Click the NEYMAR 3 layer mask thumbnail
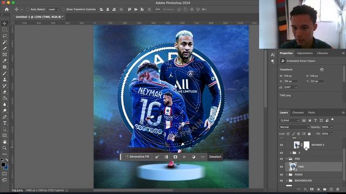This screenshot has width=346, height=194. point(307,145)
